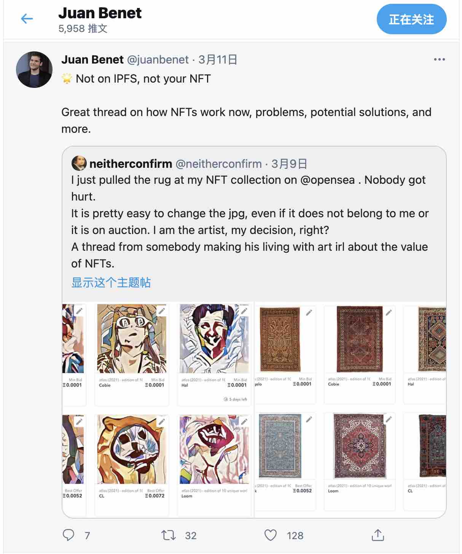This screenshot has height=554, width=462.
Task: Open the red Loom rug image
Action: click(360, 446)
